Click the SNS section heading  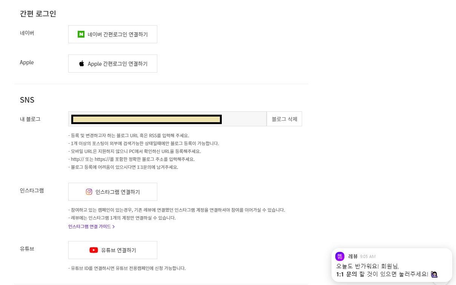27,100
